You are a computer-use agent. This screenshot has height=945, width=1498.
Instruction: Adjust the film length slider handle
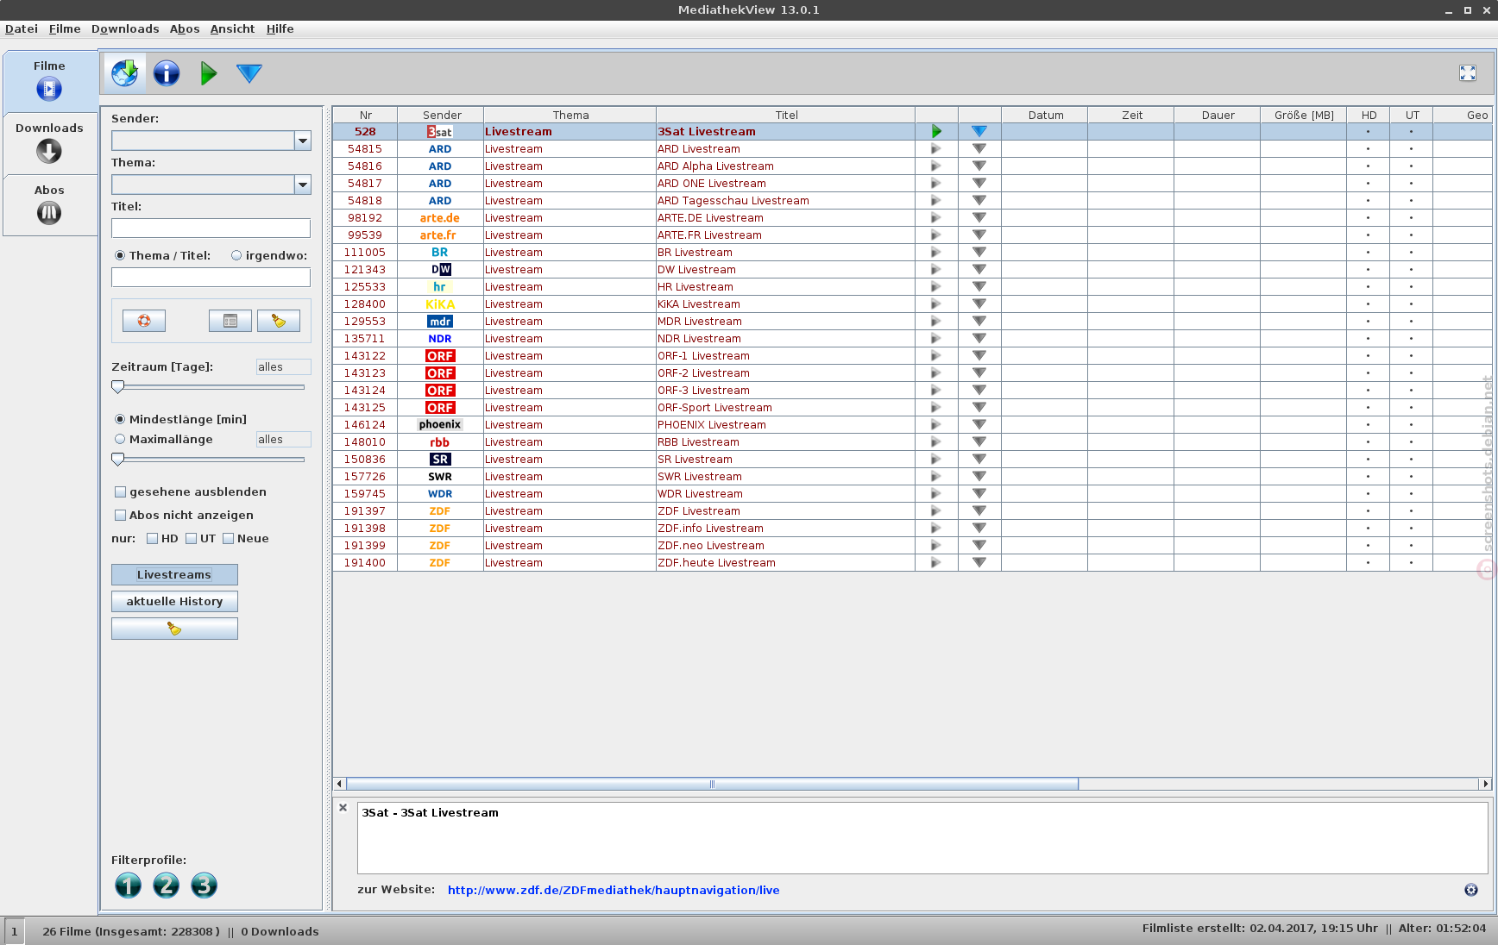[x=118, y=460]
